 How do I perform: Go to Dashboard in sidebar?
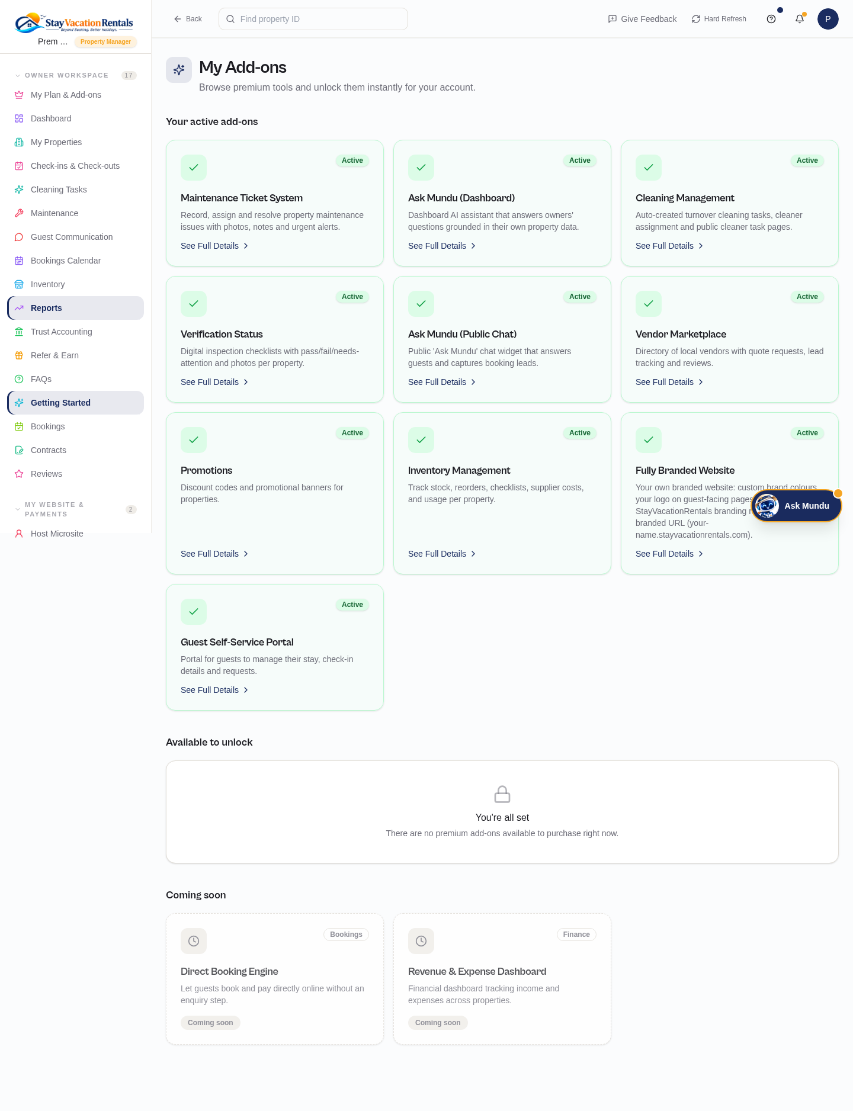point(75,118)
